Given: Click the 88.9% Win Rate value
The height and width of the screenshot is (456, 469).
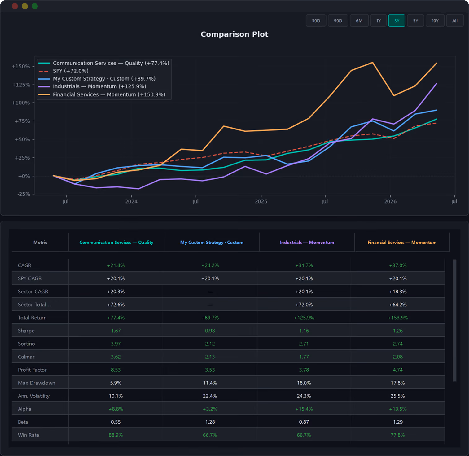Looking at the screenshot, I should click(116, 435).
